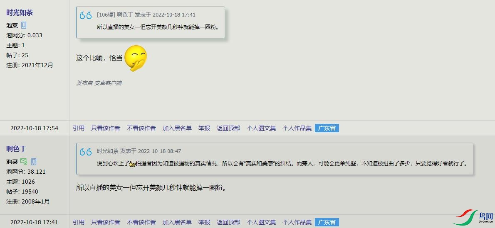Click 引用 under 啊色丁's 17:41 post

(x=79, y=222)
